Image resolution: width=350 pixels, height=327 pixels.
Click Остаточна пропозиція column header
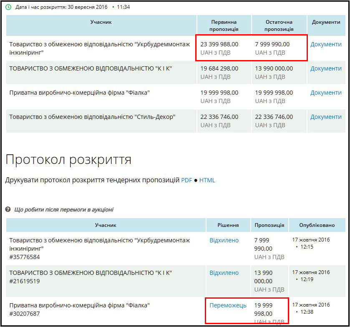point(279,26)
